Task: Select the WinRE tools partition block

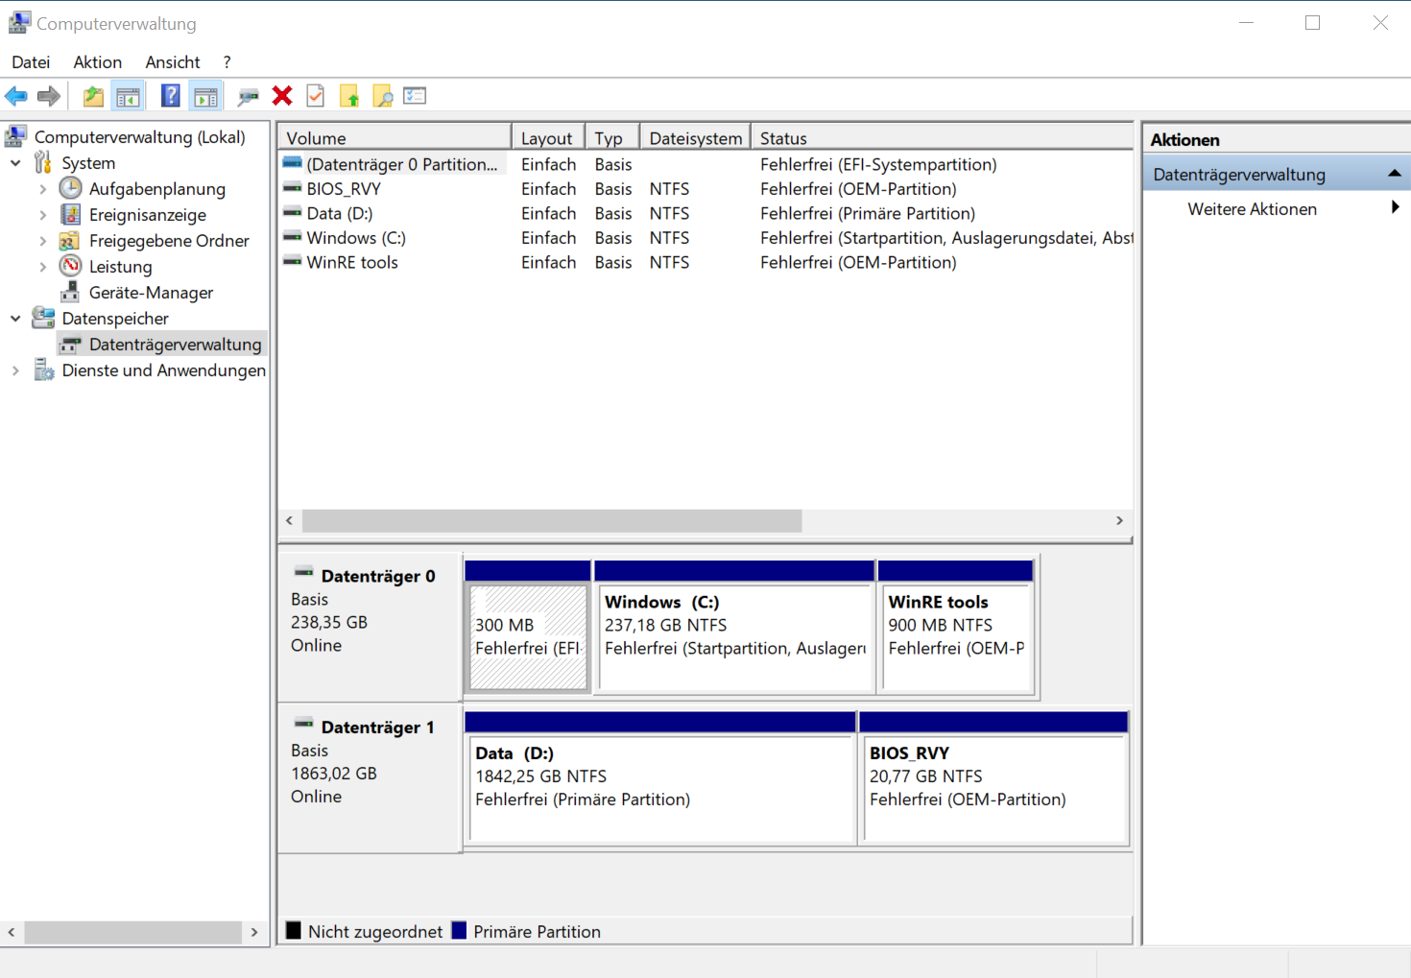Action: point(956,627)
